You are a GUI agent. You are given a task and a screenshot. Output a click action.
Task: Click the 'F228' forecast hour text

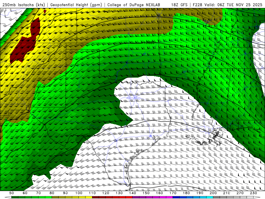point(197,5)
